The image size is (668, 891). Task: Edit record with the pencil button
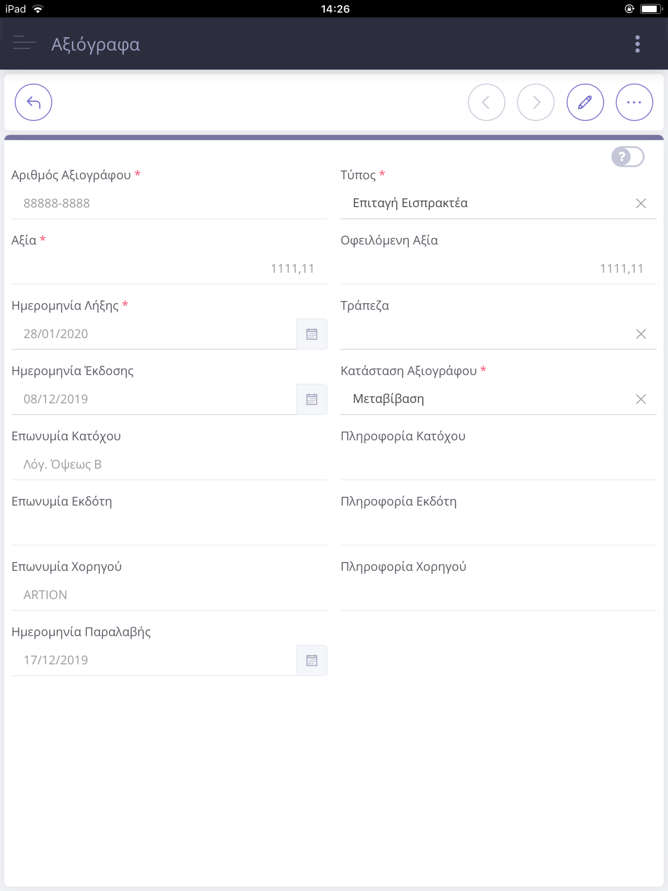point(585,102)
